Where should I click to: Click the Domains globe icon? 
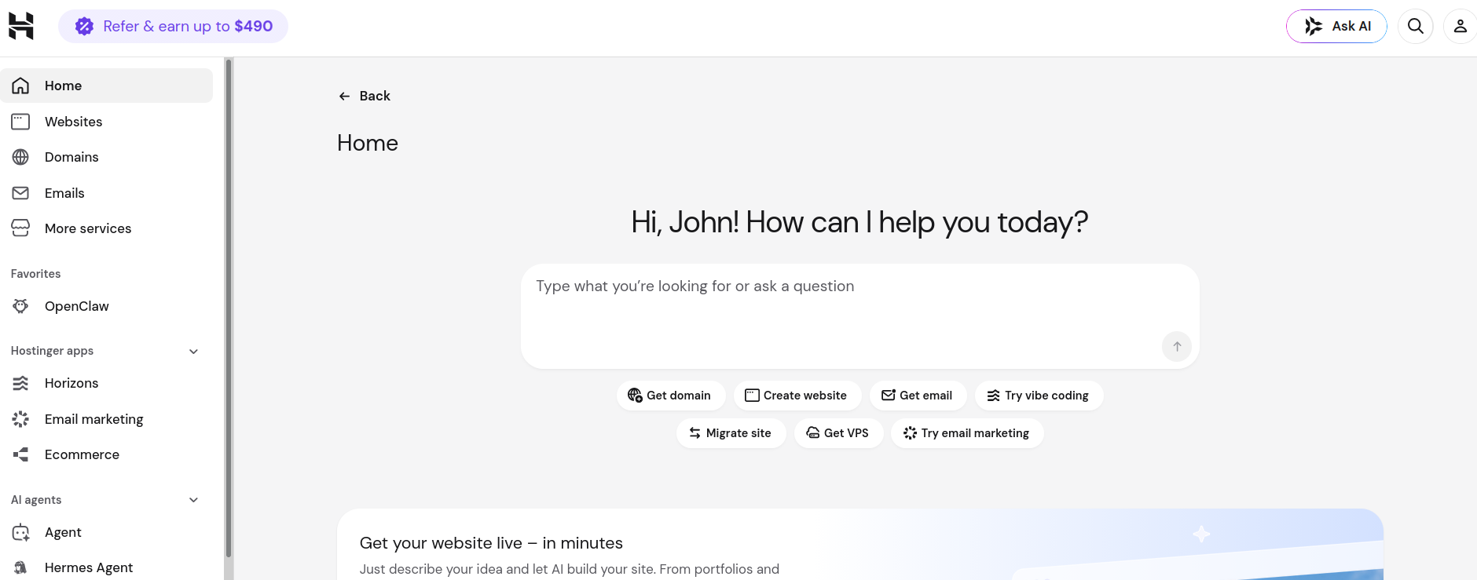(20, 157)
